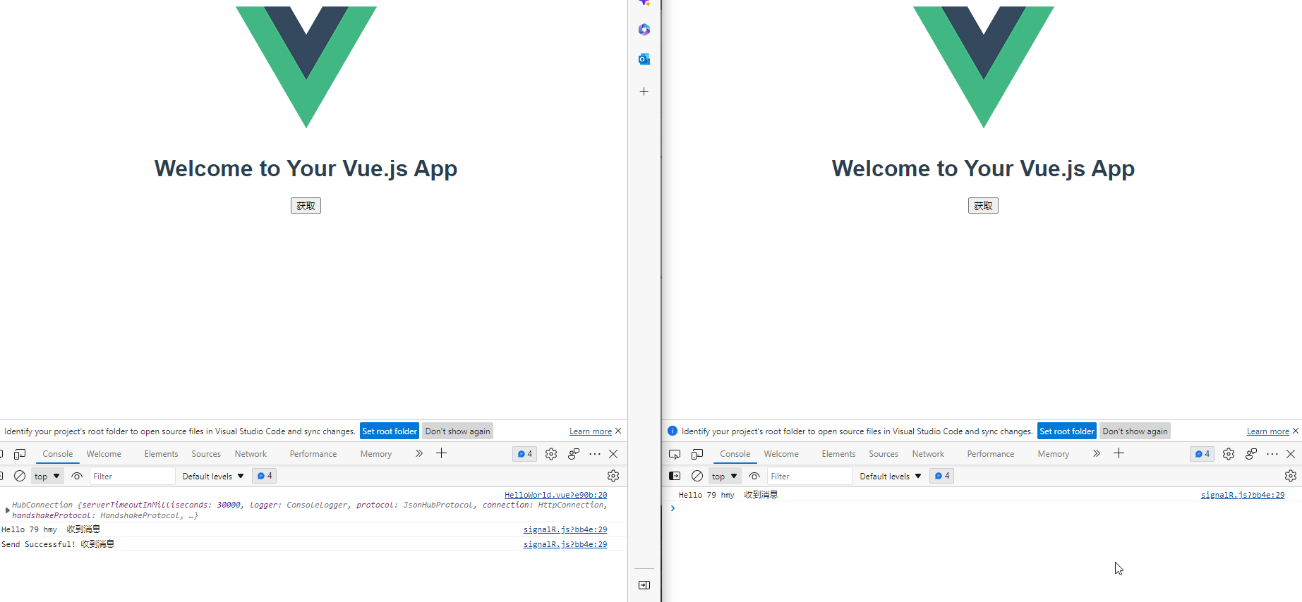
Task: Open console settings gear in left console
Action: coord(613,476)
